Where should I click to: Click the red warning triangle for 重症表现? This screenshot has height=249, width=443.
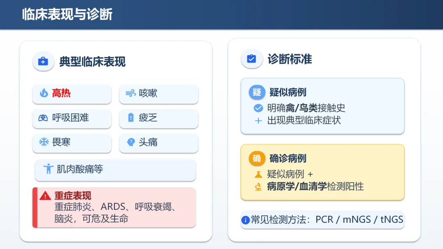tap(45, 196)
